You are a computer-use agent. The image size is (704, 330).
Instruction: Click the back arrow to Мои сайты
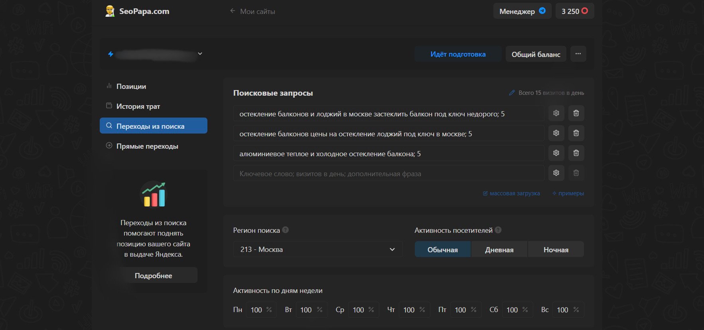click(233, 11)
